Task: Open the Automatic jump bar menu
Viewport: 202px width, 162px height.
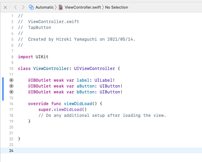Action: tap(44, 7)
